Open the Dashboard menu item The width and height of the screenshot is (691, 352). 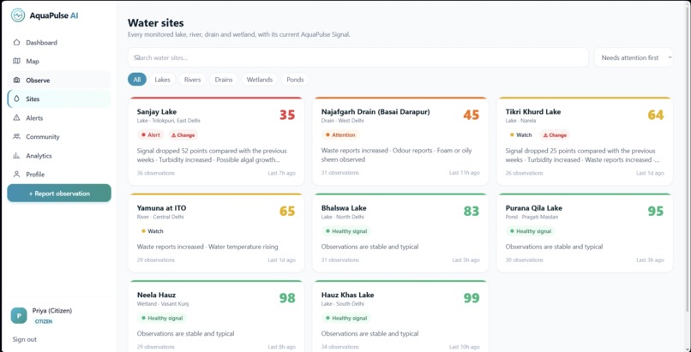[x=59, y=43]
